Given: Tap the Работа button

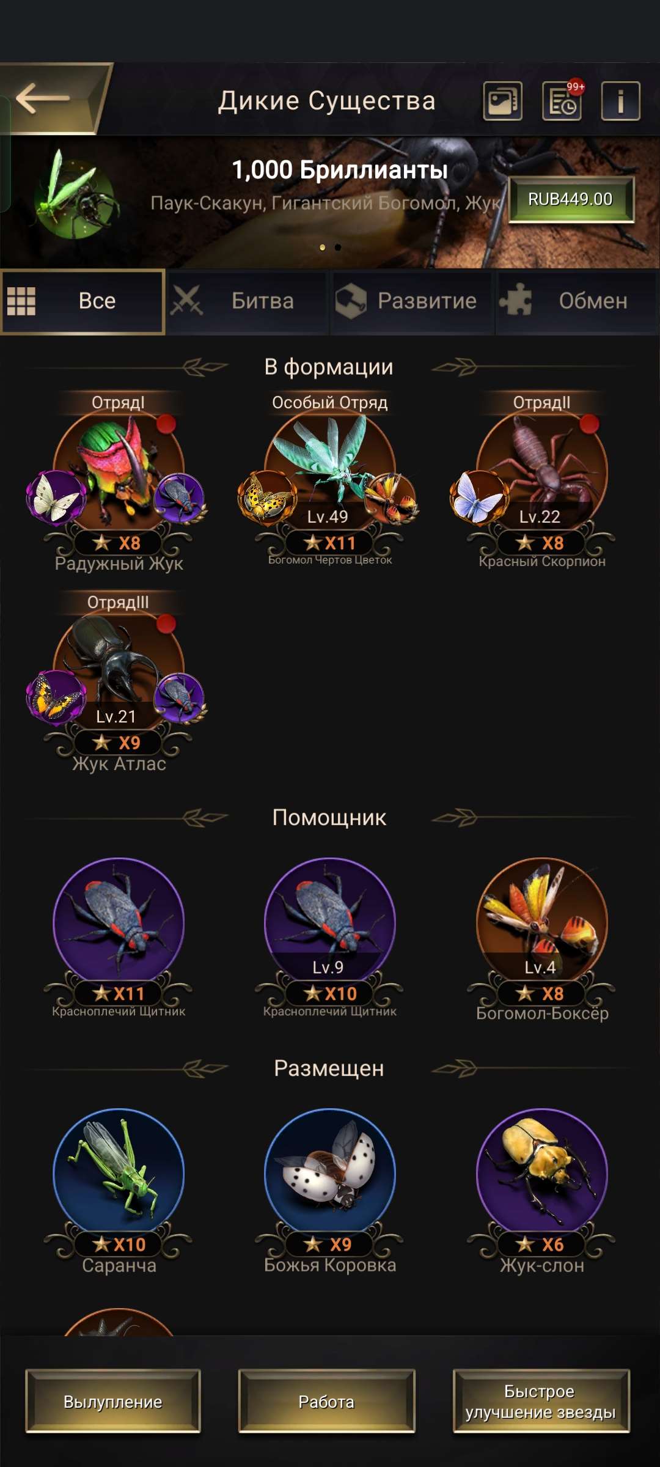Looking at the screenshot, I should [327, 1402].
